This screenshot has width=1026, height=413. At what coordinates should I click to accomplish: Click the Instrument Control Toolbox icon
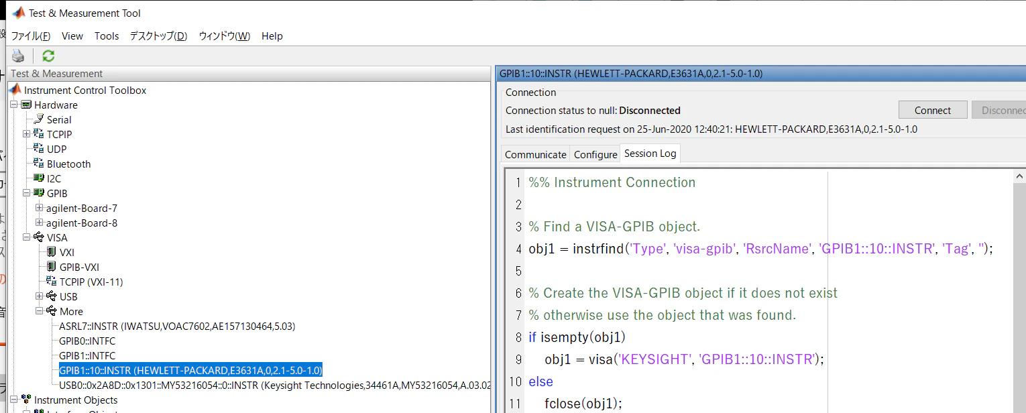(15, 90)
